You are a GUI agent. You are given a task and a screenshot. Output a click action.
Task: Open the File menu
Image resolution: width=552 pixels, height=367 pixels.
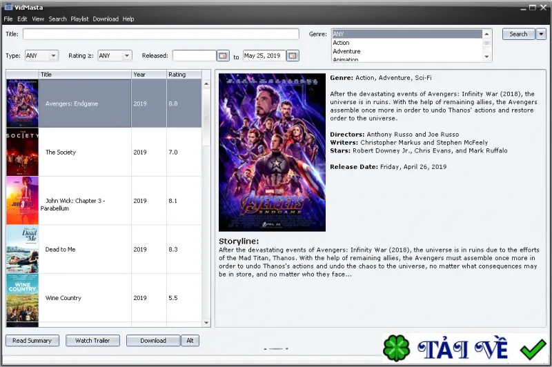click(x=8, y=19)
